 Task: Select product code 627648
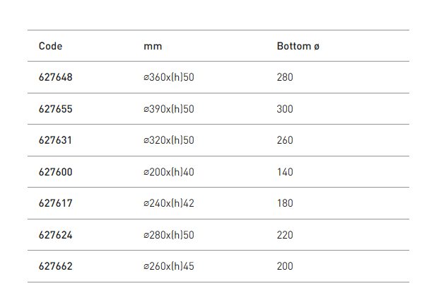(x=55, y=77)
